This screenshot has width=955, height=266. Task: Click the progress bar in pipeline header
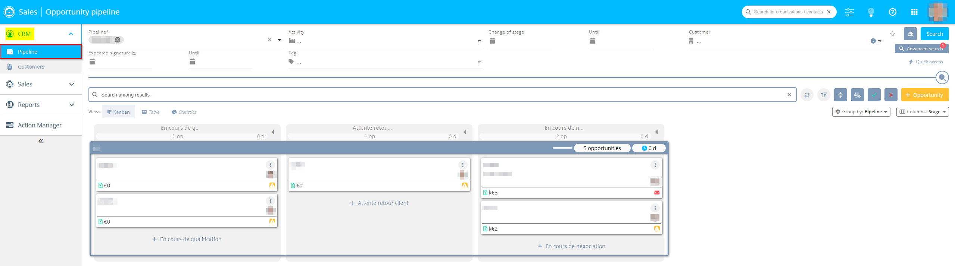click(x=562, y=148)
